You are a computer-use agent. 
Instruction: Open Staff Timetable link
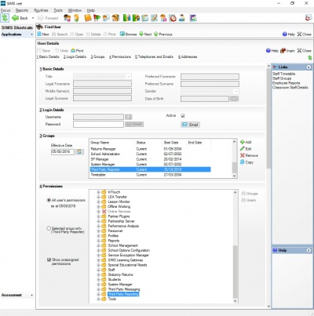coord(283,74)
